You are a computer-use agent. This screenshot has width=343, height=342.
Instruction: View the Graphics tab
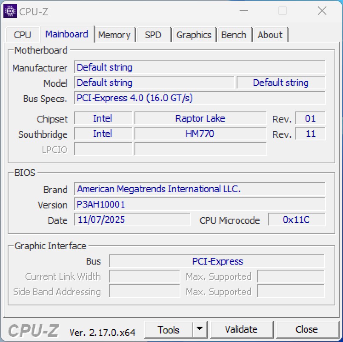[x=194, y=34]
